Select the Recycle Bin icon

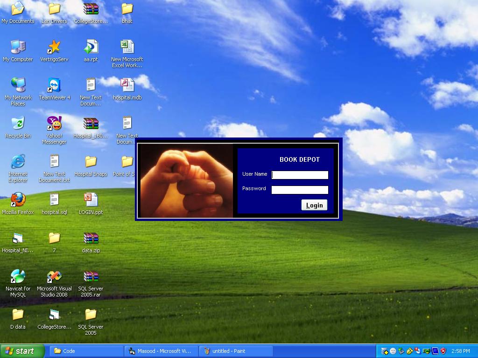click(18, 128)
